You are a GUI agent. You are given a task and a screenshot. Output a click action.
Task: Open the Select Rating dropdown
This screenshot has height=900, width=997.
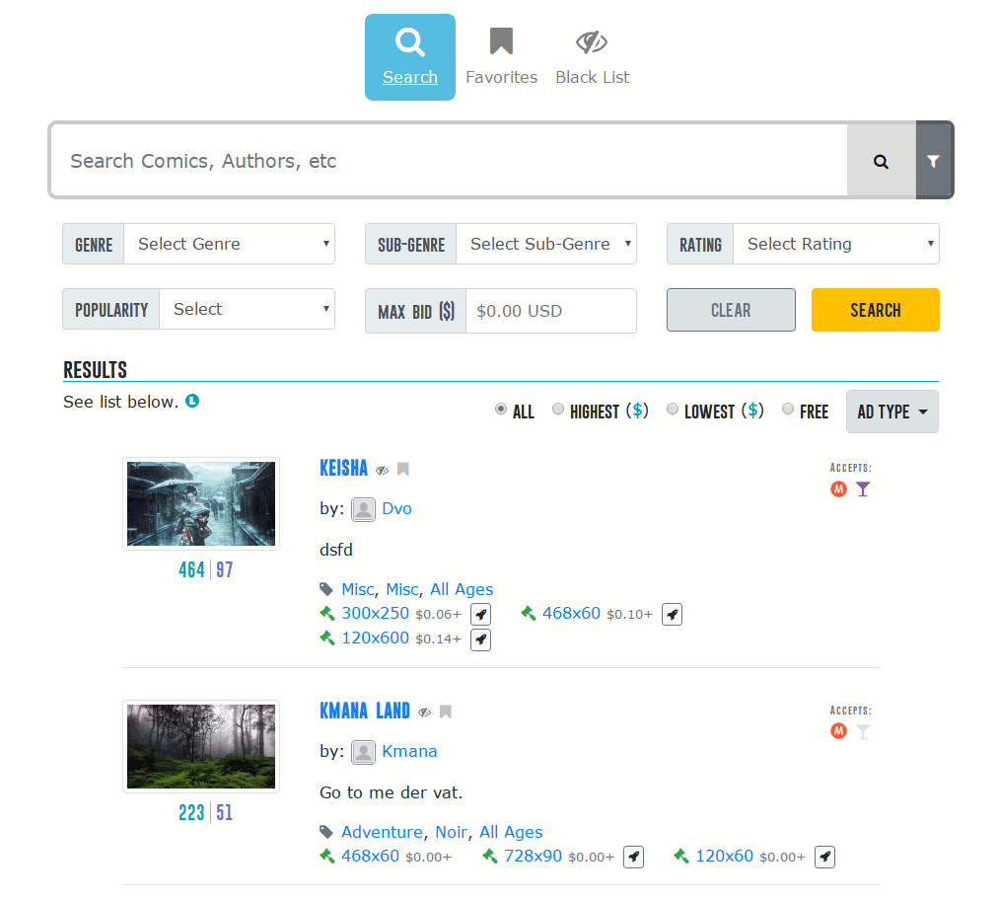click(x=836, y=244)
